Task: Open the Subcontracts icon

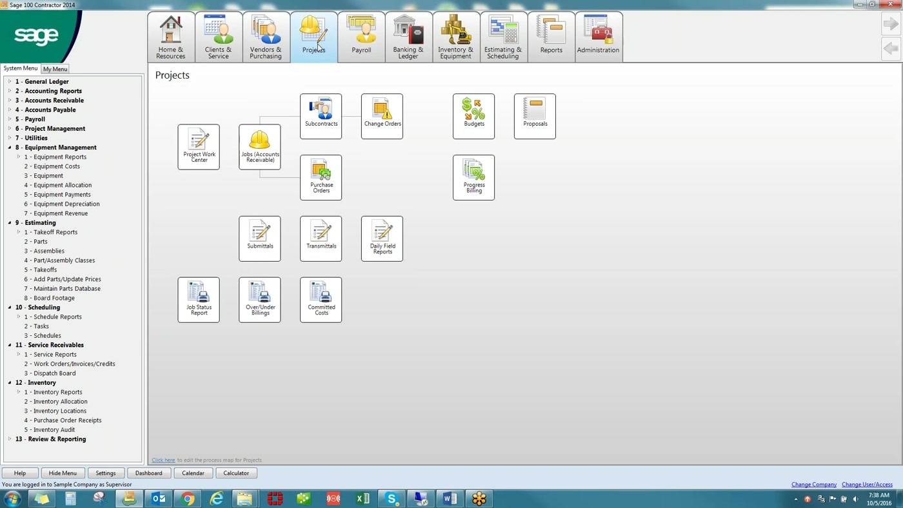Action: [x=321, y=116]
